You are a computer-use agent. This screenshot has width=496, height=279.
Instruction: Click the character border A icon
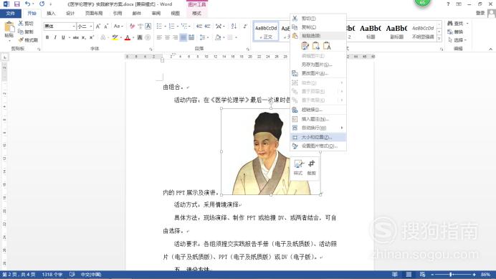pyautogui.click(x=148, y=27)
